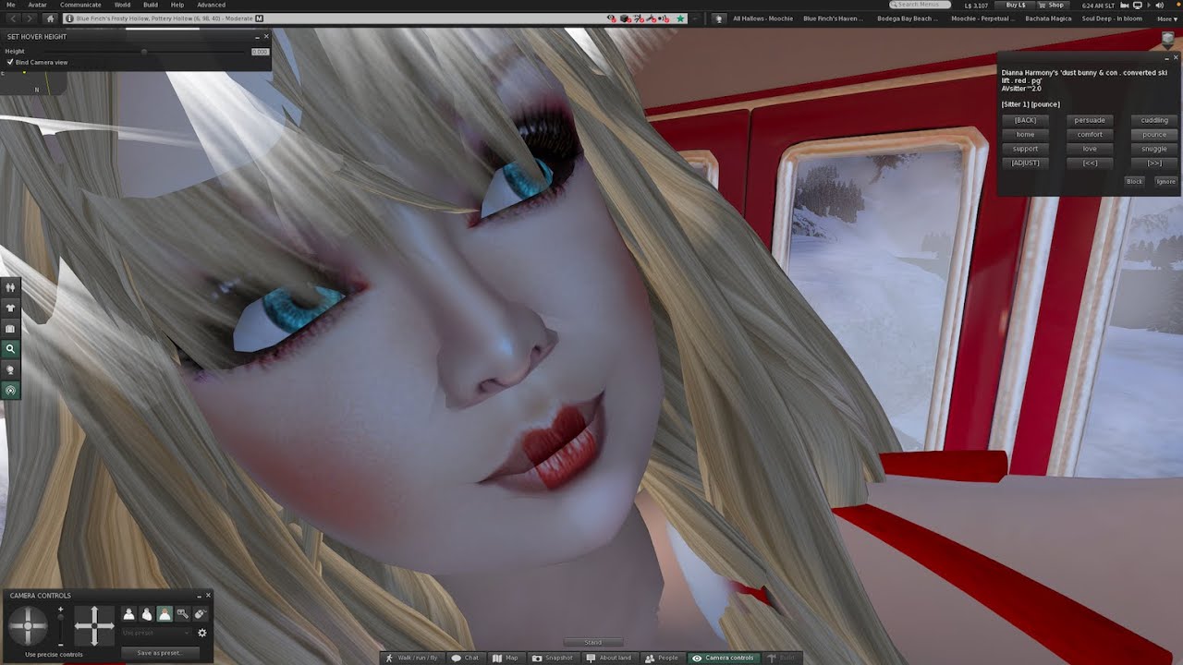Open the inventory suitcase icon in sidebar
The image size is (1183, 665).
pyautogui.click(x=10, y=329)
